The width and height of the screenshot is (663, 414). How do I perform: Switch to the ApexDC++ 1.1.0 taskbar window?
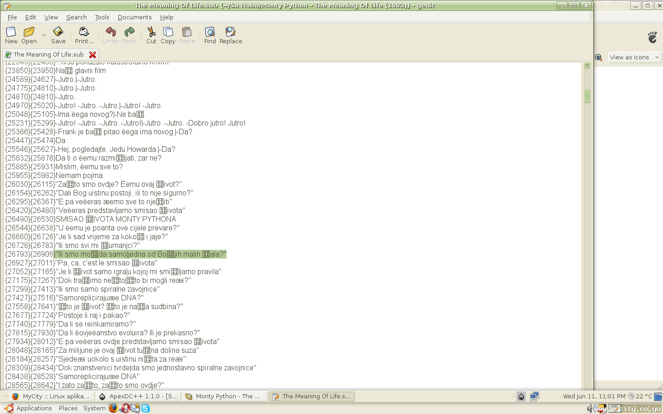coord(138,396)
